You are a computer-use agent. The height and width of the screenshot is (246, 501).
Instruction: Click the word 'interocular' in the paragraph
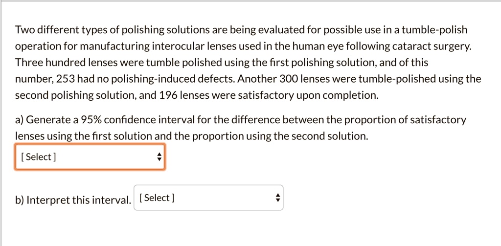[176, 47]
